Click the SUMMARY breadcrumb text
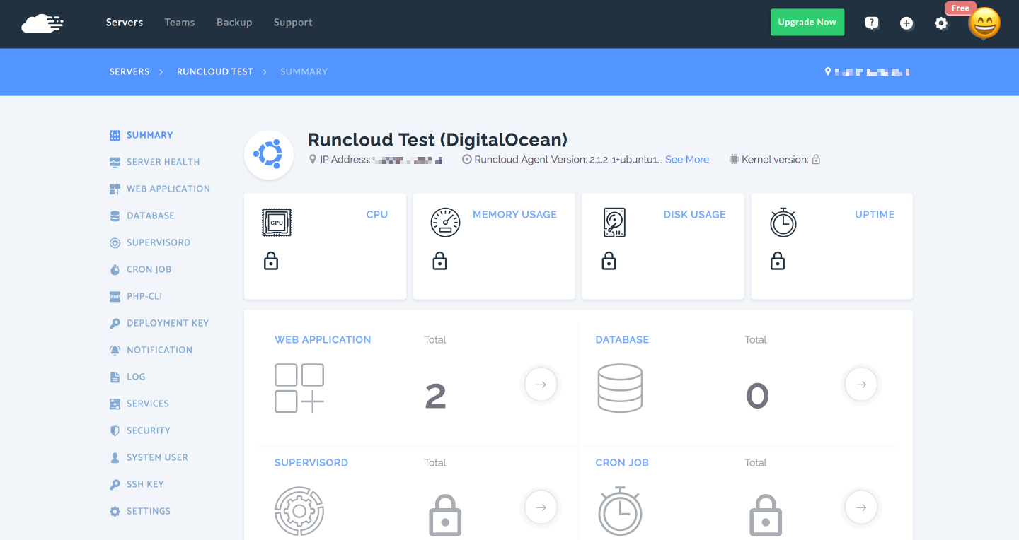This screenshot has height=540, width=1019. point(304,71)
